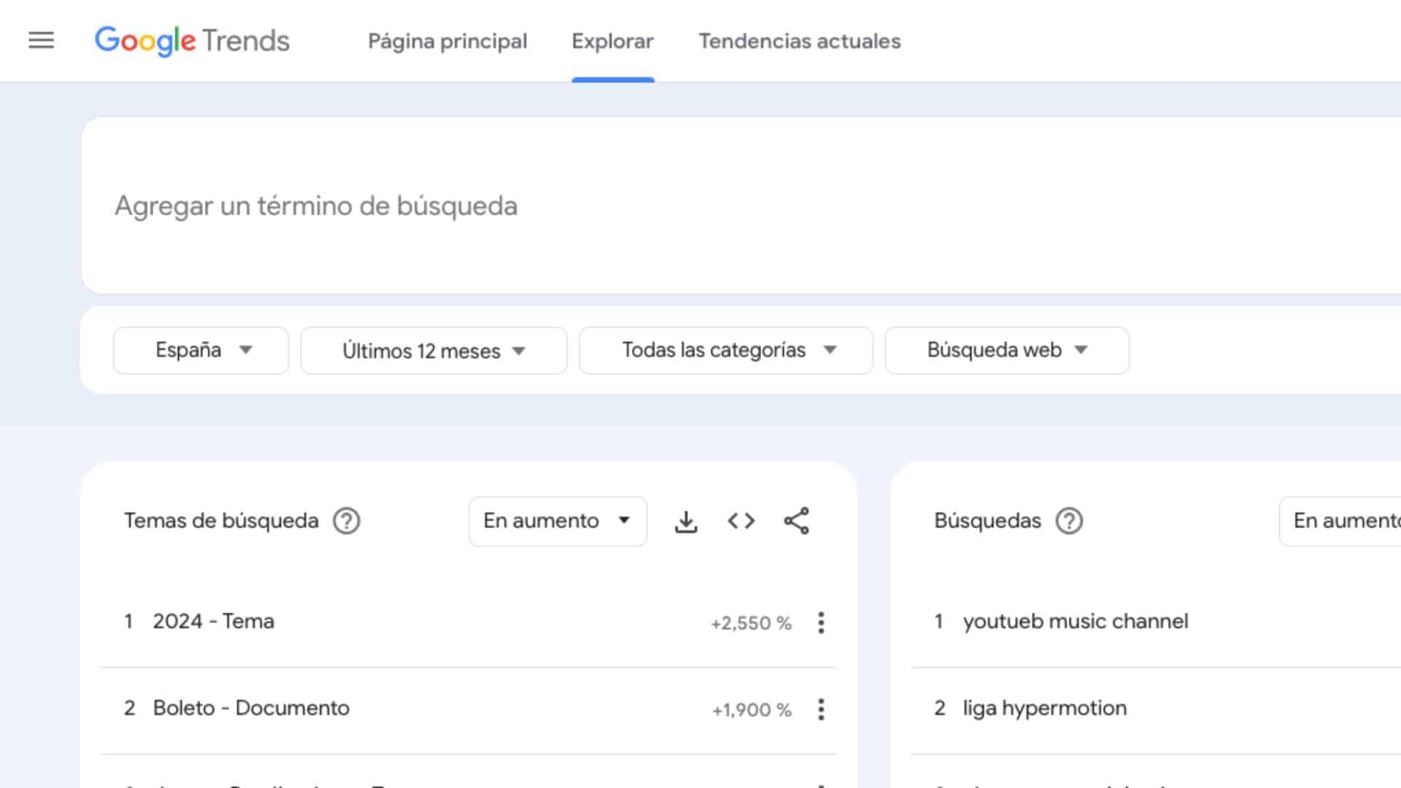This screenshot has height=788, width=1401.
Task: Open the Boleto - Documento topic
Action: [x=251, y=708]
